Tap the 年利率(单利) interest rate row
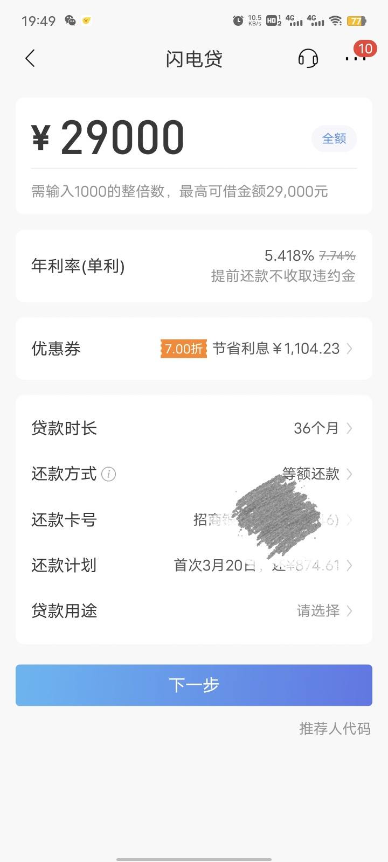388x862 pixels. click(194, 266)
